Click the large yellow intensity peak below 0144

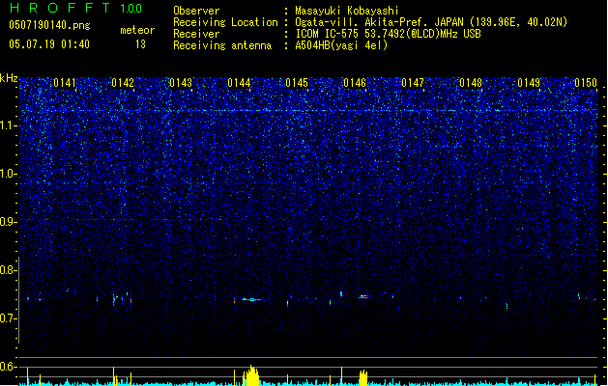pos(251,375)
